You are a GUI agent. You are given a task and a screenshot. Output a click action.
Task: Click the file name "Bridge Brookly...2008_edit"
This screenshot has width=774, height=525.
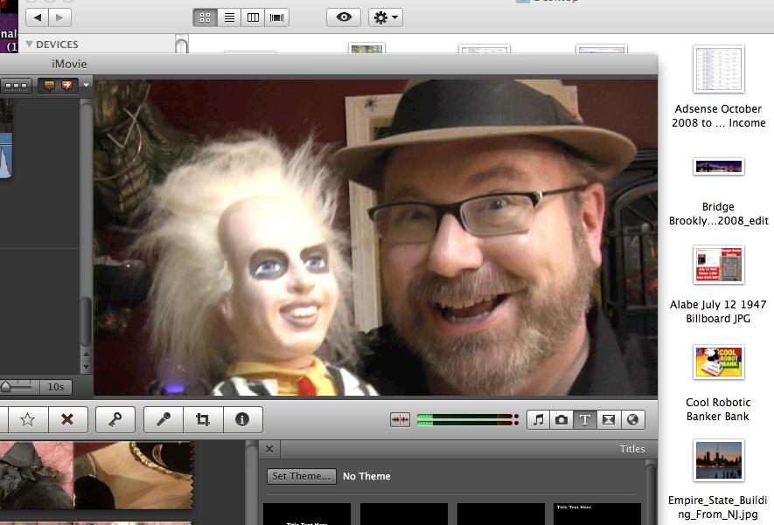(718, 213)
